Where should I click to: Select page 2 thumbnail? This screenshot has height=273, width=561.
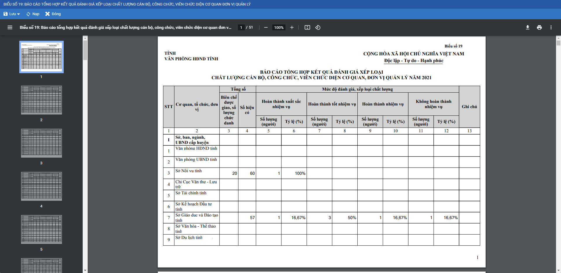pos(41,100)
